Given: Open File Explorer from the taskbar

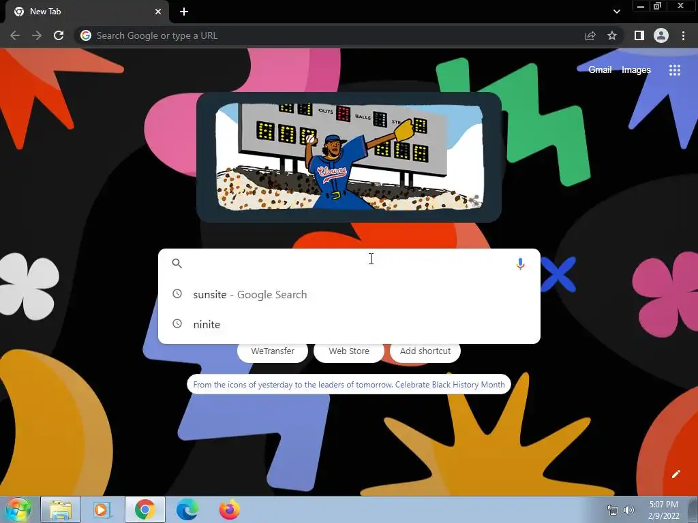Looking at the screenshot, I should pyautogui.click(x=61, y=509).
